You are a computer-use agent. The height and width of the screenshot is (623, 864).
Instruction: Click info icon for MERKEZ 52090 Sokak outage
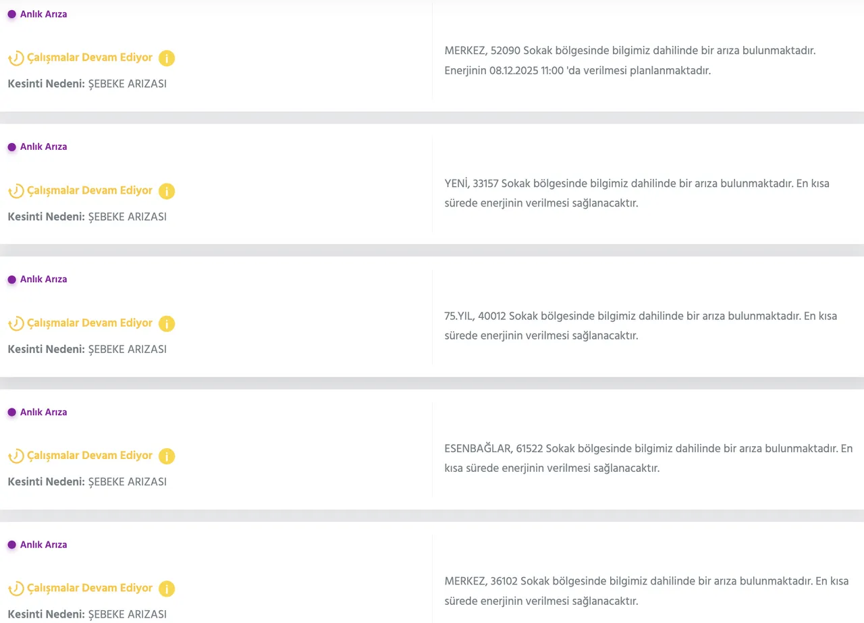[167, 58]
